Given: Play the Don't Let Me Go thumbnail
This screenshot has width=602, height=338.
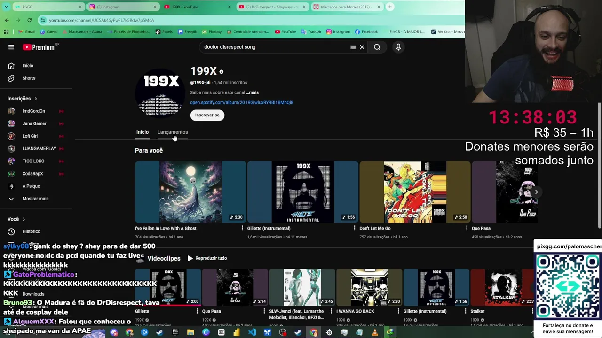Looking at the screenshot, I should tap(415, 192).
